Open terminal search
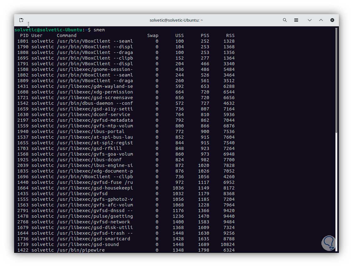 tap(285, 20)
